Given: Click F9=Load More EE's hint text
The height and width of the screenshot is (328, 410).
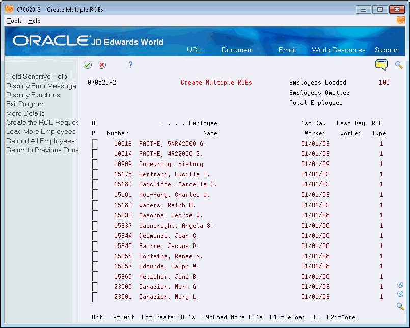Looking at the screenshot, I should click(232, 317).
